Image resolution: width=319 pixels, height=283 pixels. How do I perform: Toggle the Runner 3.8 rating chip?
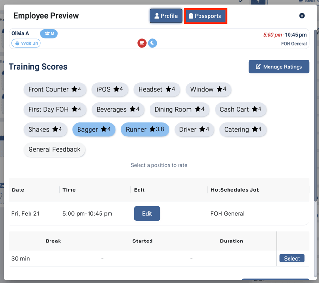[145, 129]
